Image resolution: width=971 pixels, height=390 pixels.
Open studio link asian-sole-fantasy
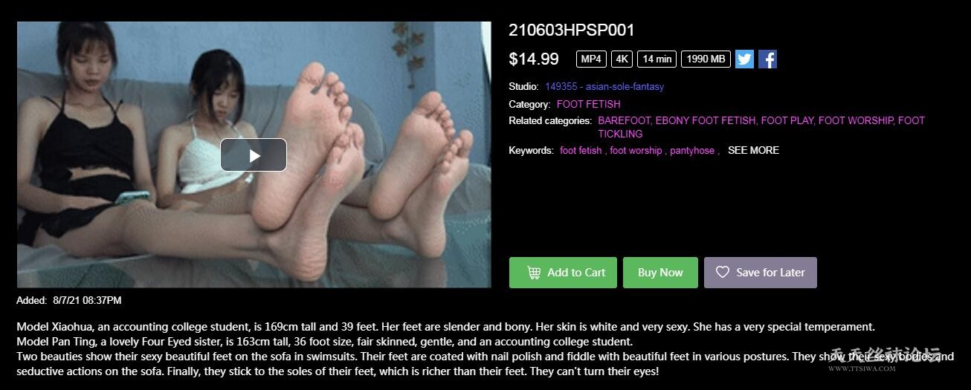tap(604, 86)
